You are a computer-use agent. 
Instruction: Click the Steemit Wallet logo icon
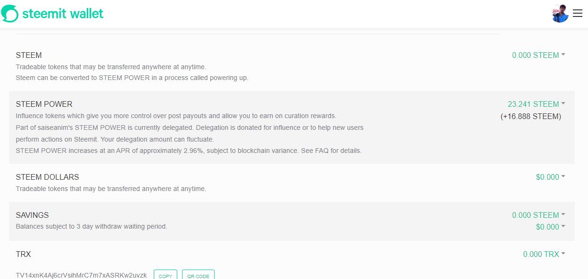10,14
